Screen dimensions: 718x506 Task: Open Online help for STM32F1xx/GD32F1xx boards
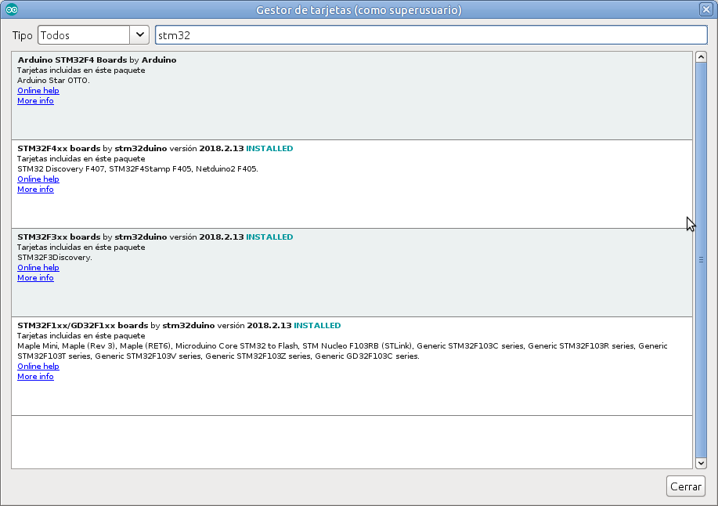coord(38,367)
